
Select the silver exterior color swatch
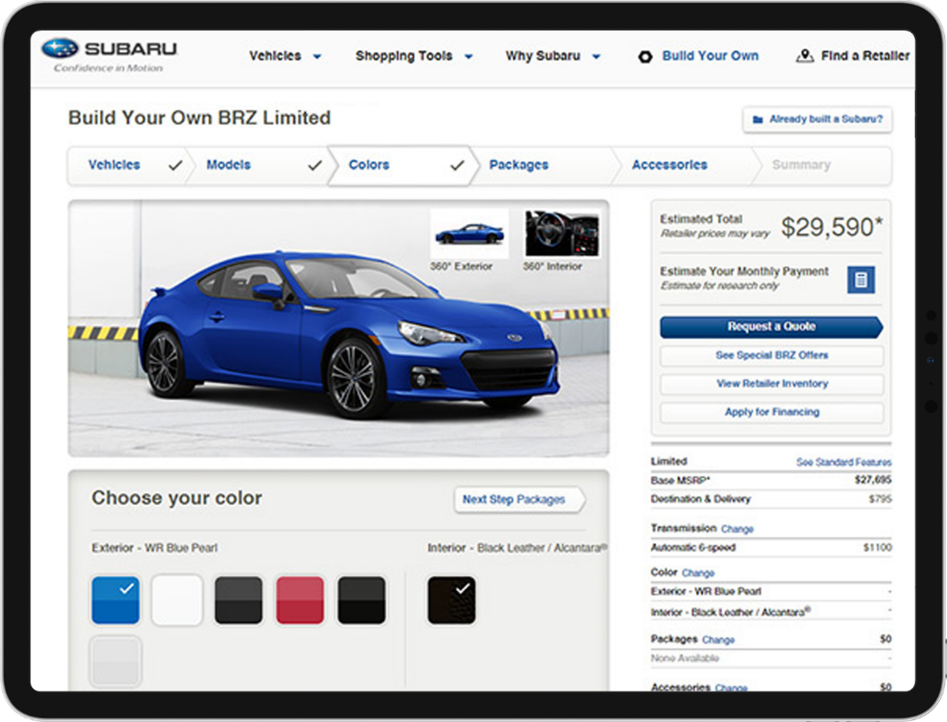(116, 661)
